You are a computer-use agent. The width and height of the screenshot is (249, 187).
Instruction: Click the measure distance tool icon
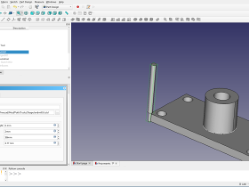(67, 13)
